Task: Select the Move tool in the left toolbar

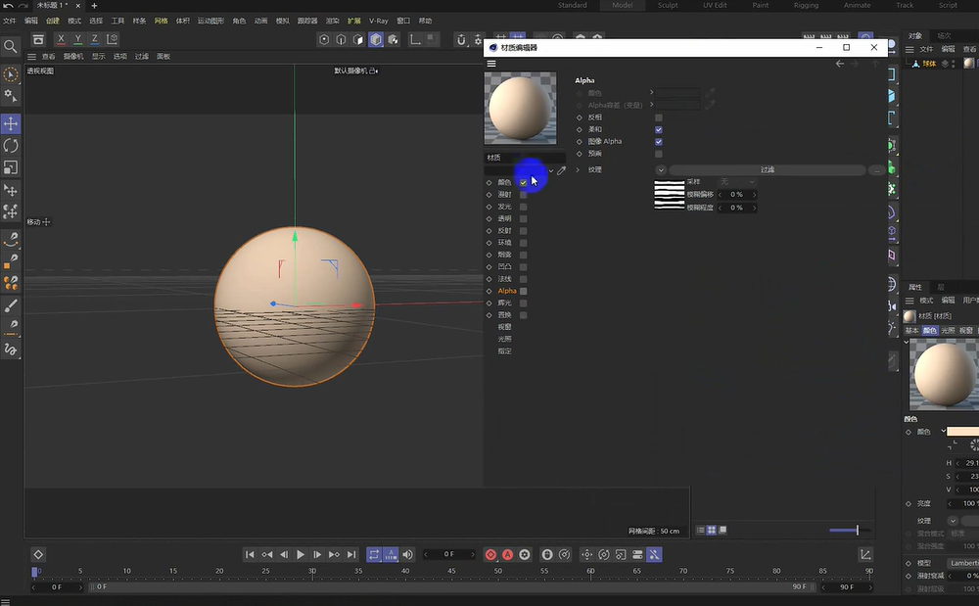Action: pyautogui.click(x=12, y=123)
